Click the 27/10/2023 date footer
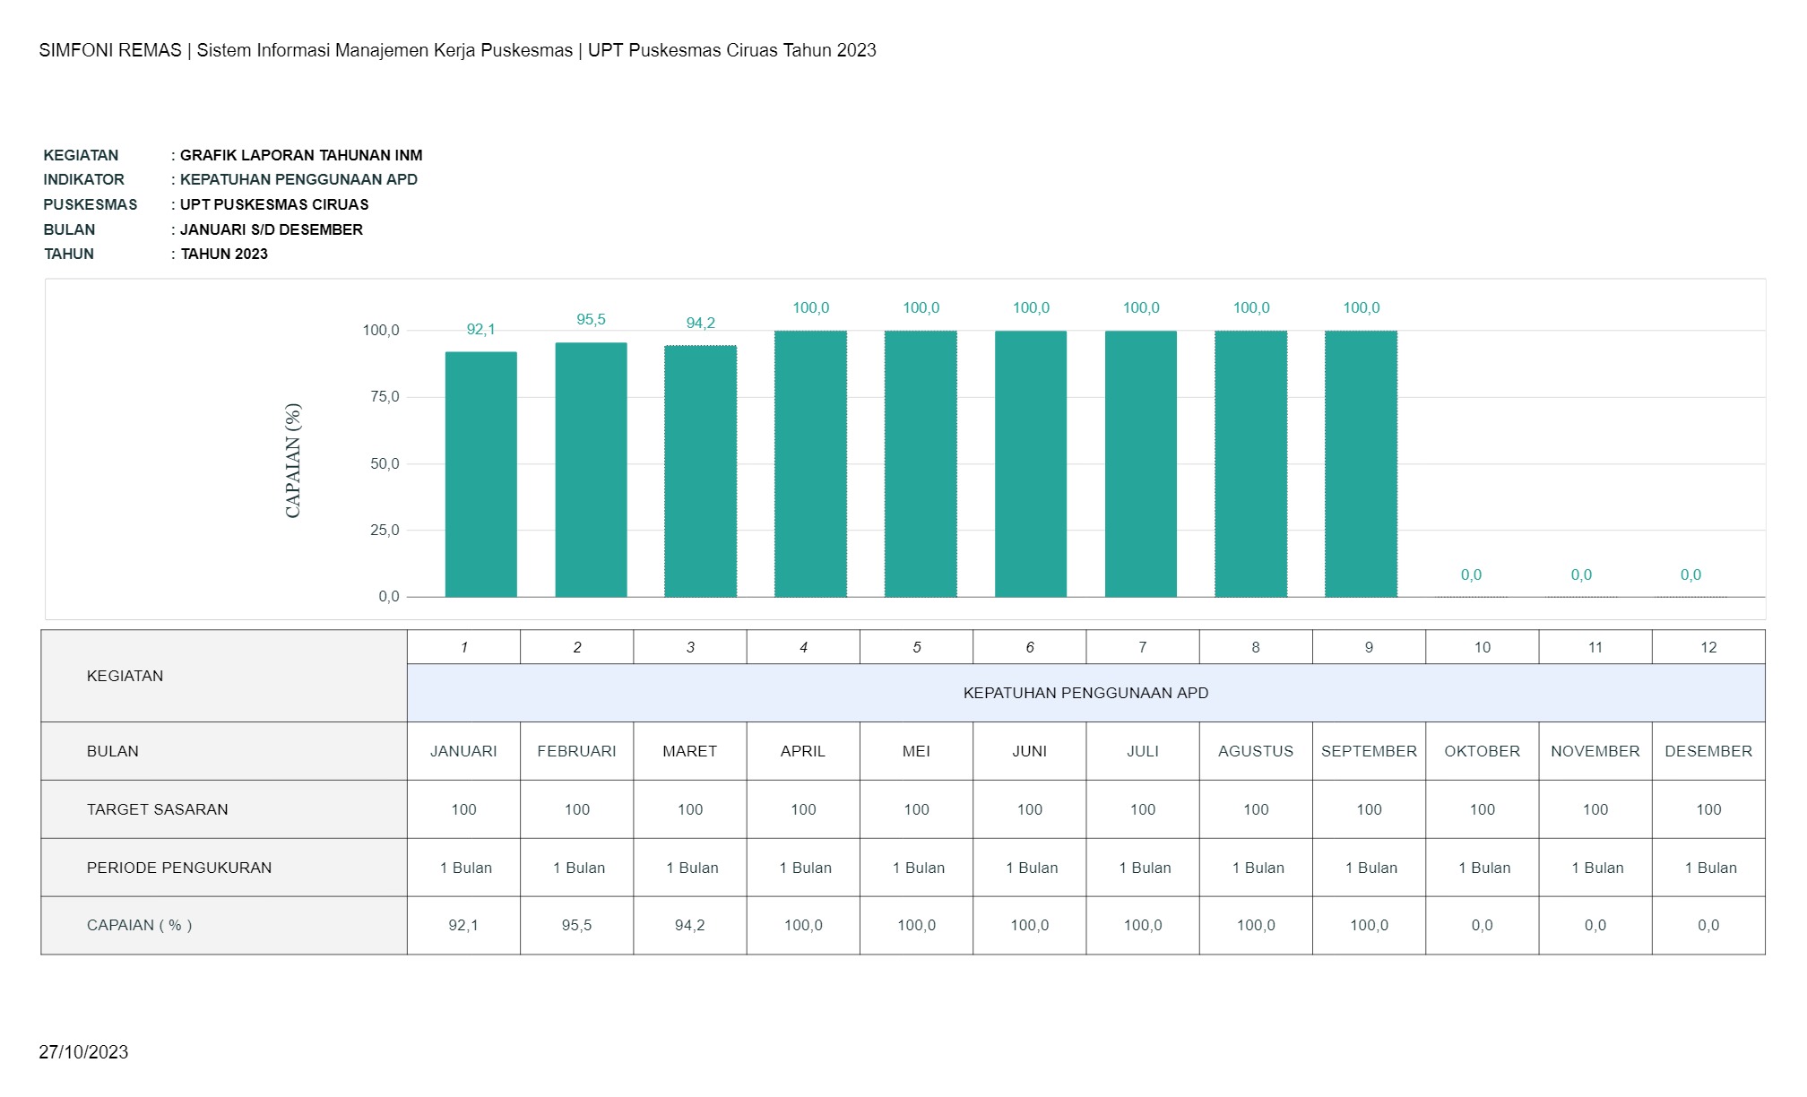Screen dimensions: 1807x1097 pos(83,1052)
